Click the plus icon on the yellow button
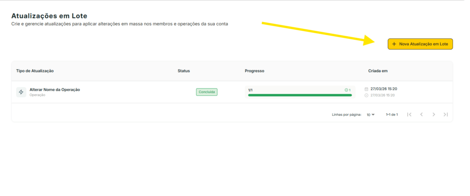Image resolution: width=470 pixels, height=196 pixels. click(x=394, y=44)
